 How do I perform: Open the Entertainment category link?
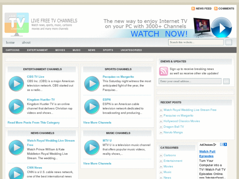coord(173,161)
